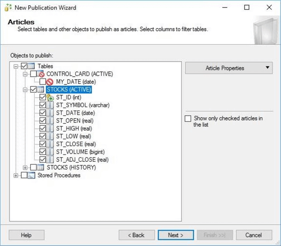
Task: Uncheck the ST_VOLUME column checkbox
Action: [43, 152]
